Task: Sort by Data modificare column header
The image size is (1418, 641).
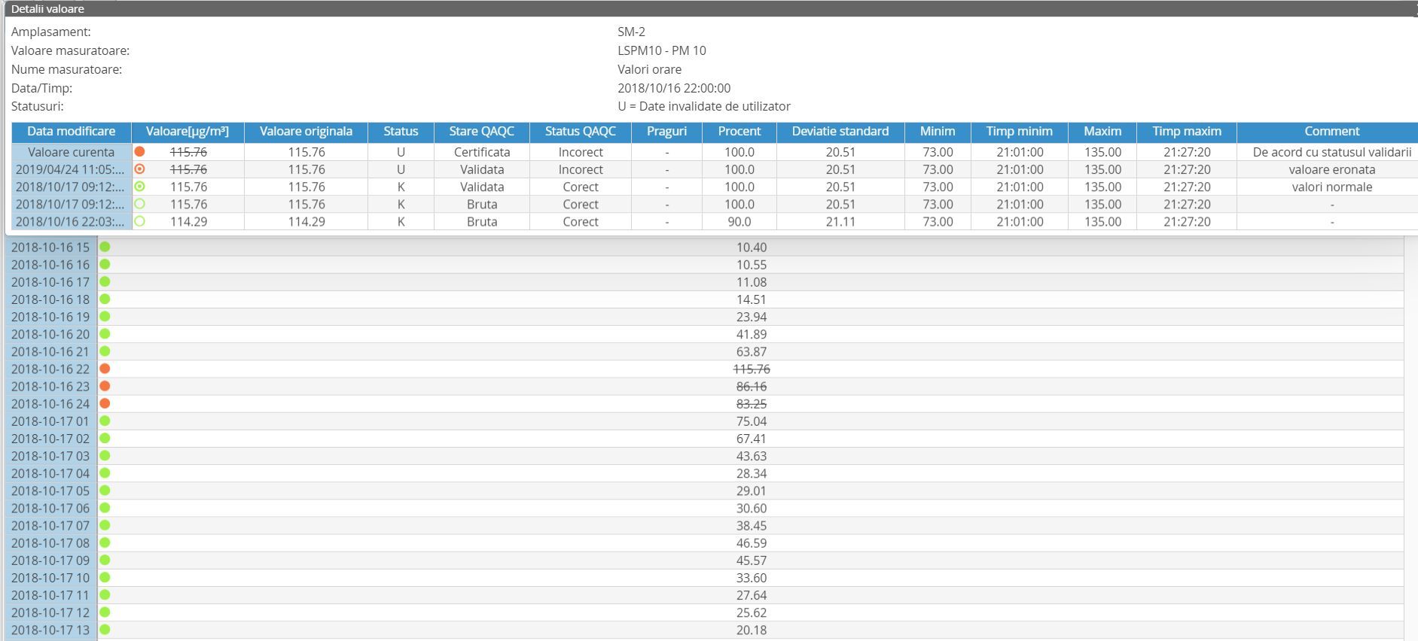Action: tap(72, 132)
